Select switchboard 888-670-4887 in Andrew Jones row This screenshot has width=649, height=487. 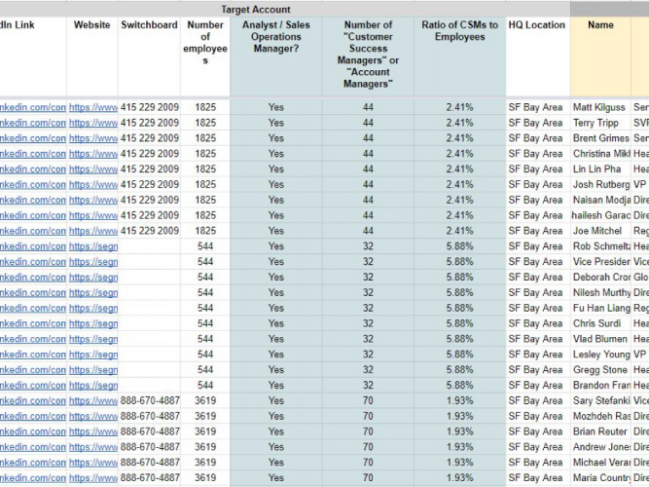[x=150, y=447]
